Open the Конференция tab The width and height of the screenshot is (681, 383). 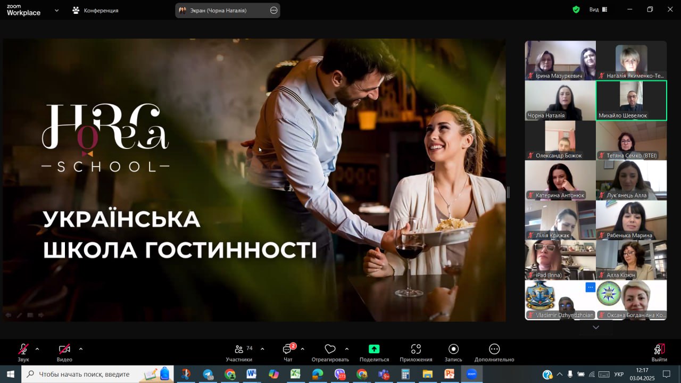96,10
